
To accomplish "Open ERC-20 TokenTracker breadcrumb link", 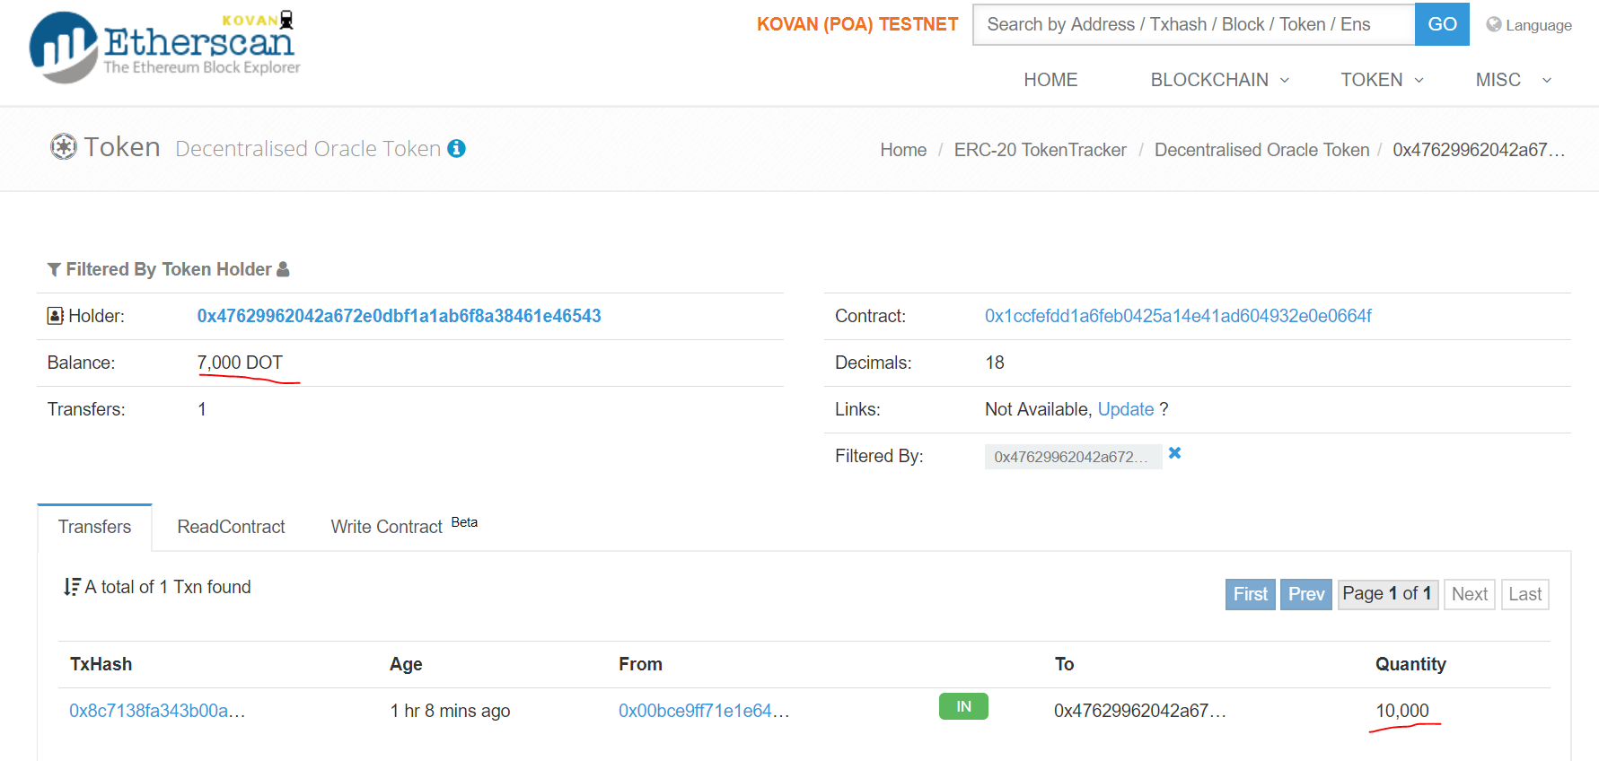I will click(x=1040, y=150).
